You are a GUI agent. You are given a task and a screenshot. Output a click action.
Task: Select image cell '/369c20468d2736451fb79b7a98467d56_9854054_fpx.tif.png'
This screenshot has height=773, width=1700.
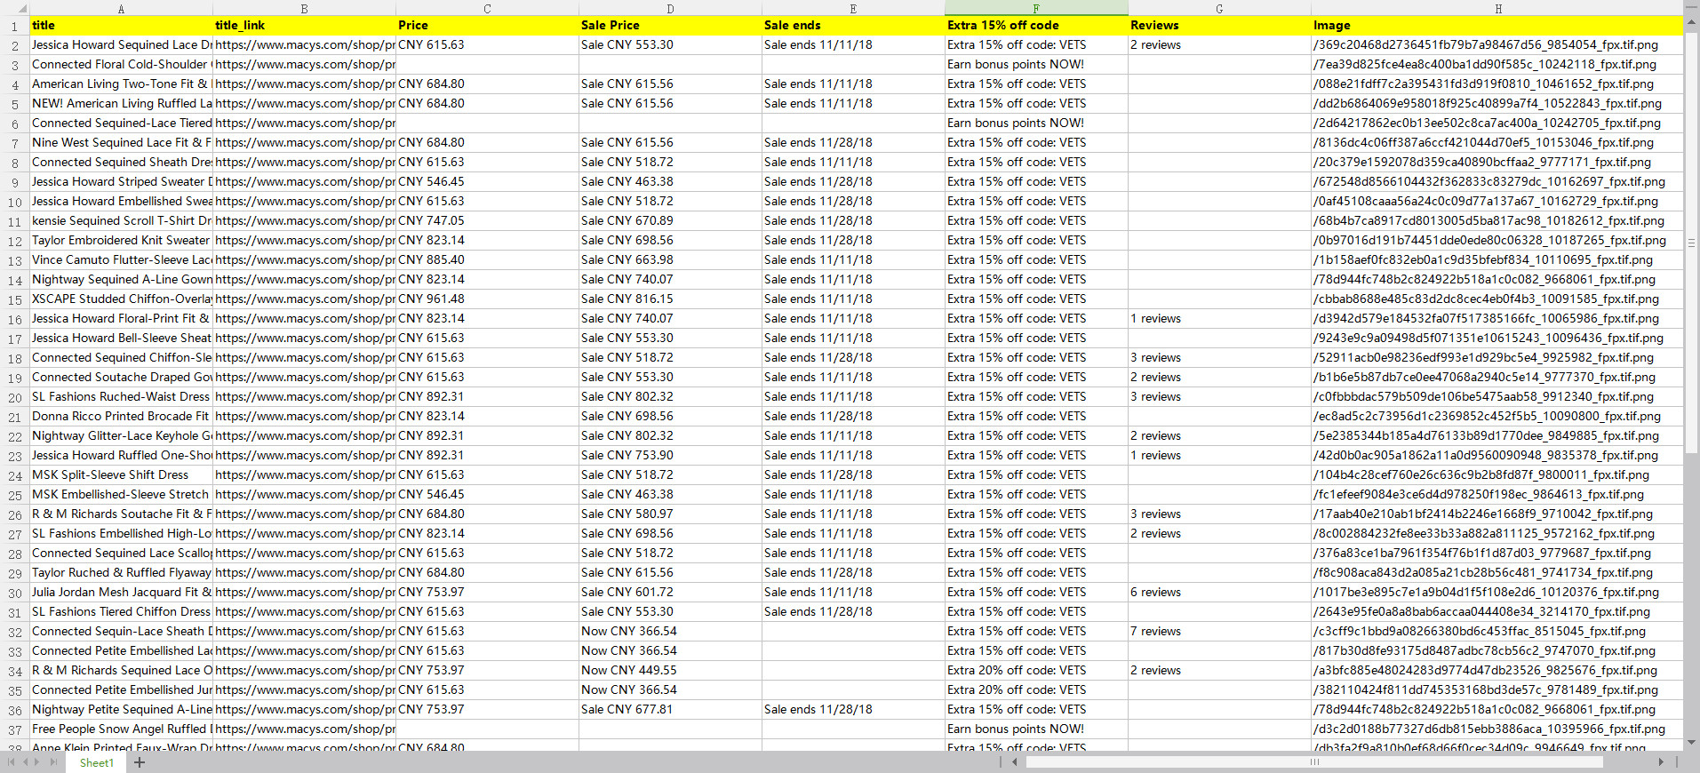(1497, 45)
